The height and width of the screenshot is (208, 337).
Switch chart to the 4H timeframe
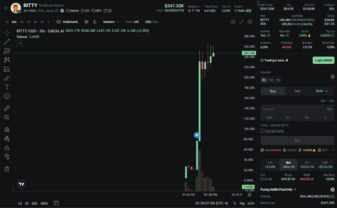tap(35, 22)
